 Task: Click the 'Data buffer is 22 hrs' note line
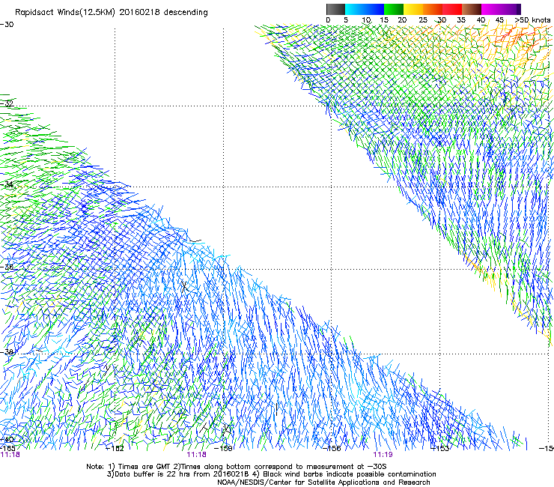pos(271,474)
